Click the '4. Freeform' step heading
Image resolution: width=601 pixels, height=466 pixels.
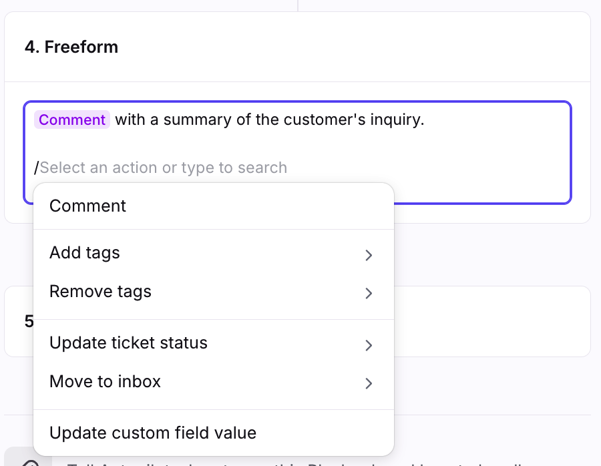71,47
